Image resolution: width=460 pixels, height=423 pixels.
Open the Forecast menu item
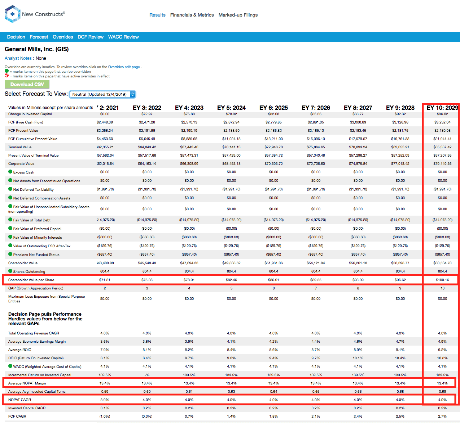click(39, 37)
